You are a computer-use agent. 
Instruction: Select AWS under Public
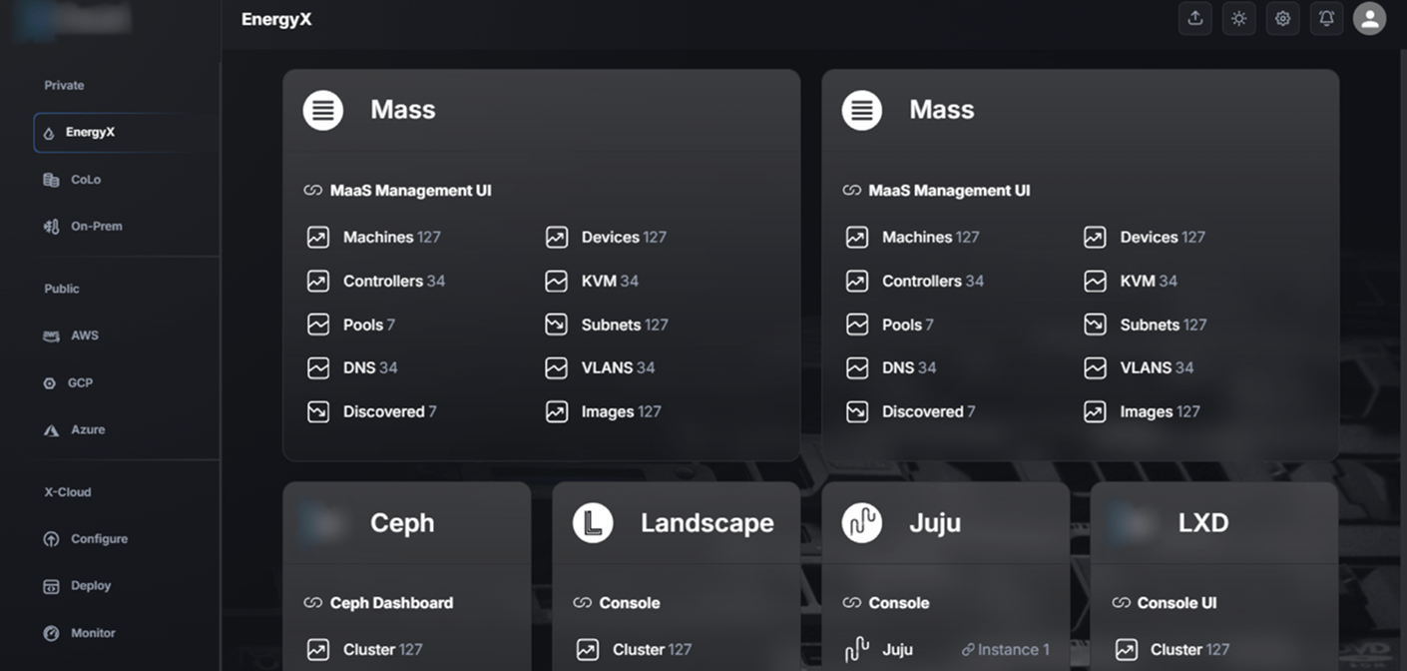(x=71, y=336)
